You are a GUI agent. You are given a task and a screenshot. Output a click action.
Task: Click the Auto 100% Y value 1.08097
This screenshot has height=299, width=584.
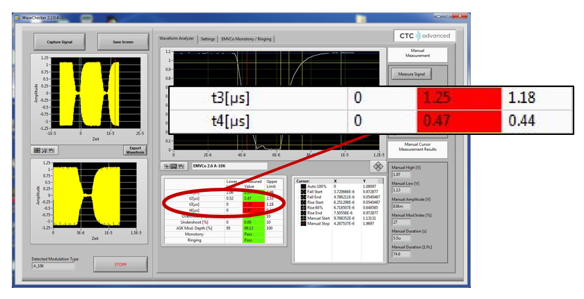tap(369, 186)
